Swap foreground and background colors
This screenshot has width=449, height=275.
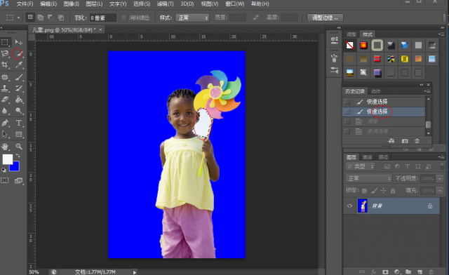(x=18, y=156)
